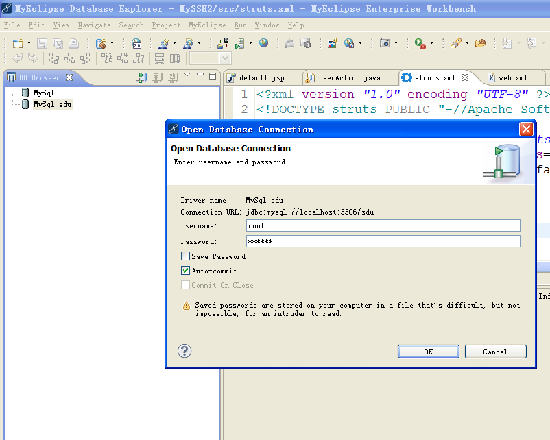Click the Save All disks icon

pos(58,43)
